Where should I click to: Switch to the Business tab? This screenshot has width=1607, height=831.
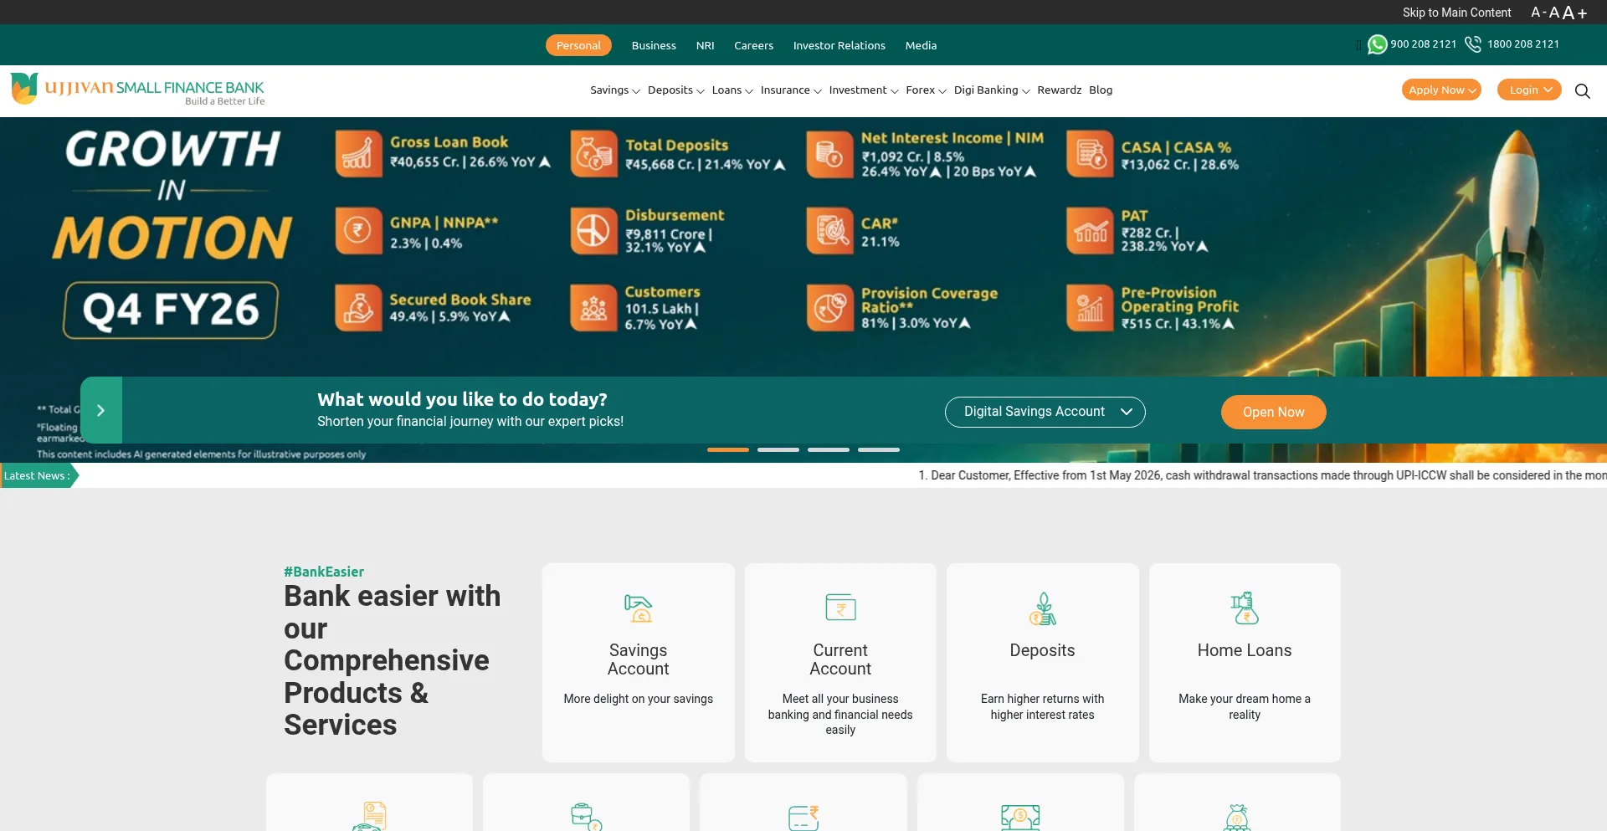(654, 45)
